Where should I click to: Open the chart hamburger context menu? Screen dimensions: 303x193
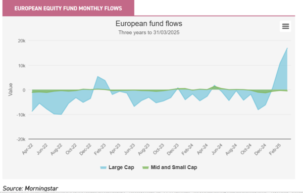coord(285,26)
